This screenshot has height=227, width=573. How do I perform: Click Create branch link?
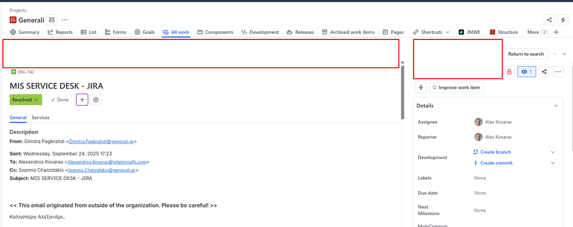(x=492, y=152)
